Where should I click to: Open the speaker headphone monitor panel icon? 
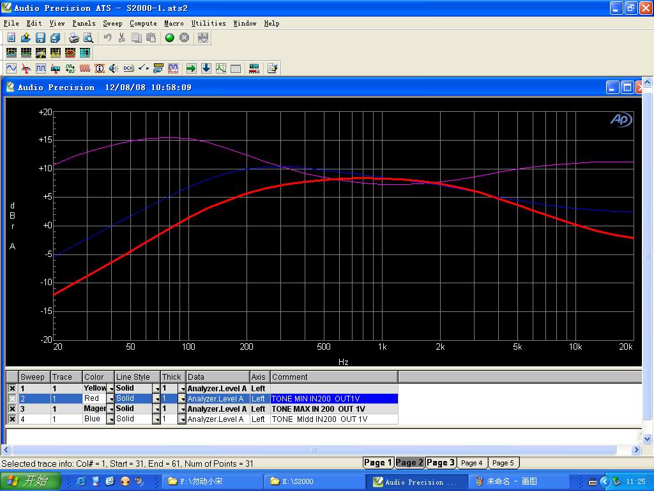(x=114, y=68)
